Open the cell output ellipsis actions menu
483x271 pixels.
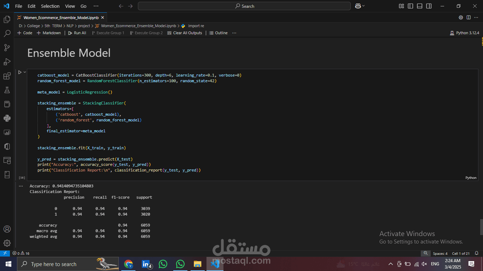point(21,186)
